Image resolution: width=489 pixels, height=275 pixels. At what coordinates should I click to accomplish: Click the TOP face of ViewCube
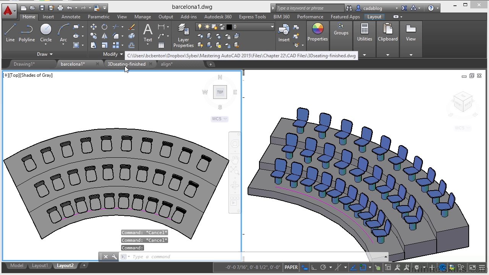[x=220, y=92]
